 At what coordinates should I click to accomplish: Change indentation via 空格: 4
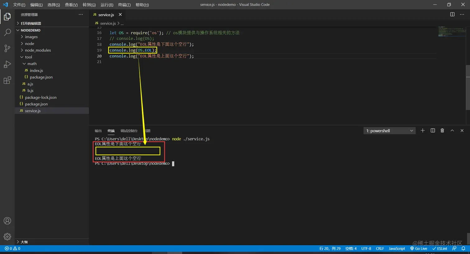(x=351, y=248)
